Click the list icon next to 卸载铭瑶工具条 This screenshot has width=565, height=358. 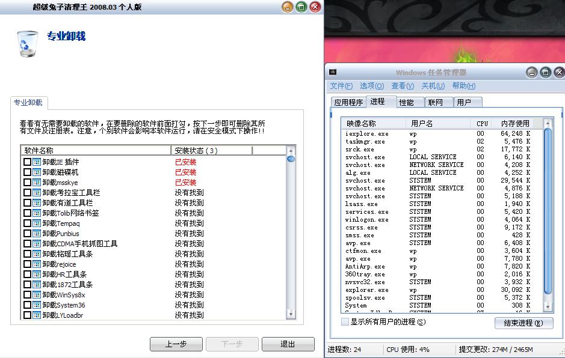(36, 254)
